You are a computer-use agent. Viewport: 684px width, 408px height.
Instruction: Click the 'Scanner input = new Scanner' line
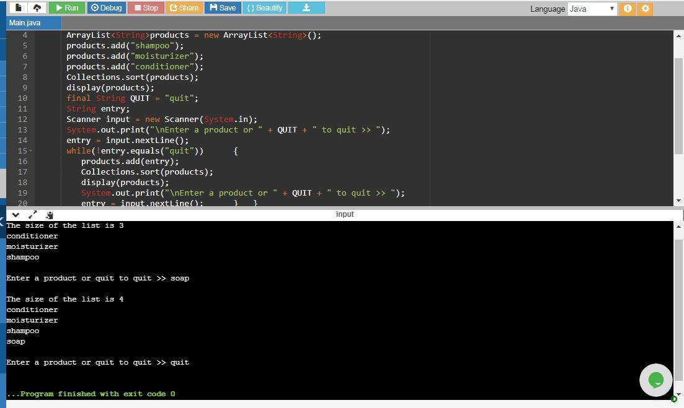click(x=162, y=119)
